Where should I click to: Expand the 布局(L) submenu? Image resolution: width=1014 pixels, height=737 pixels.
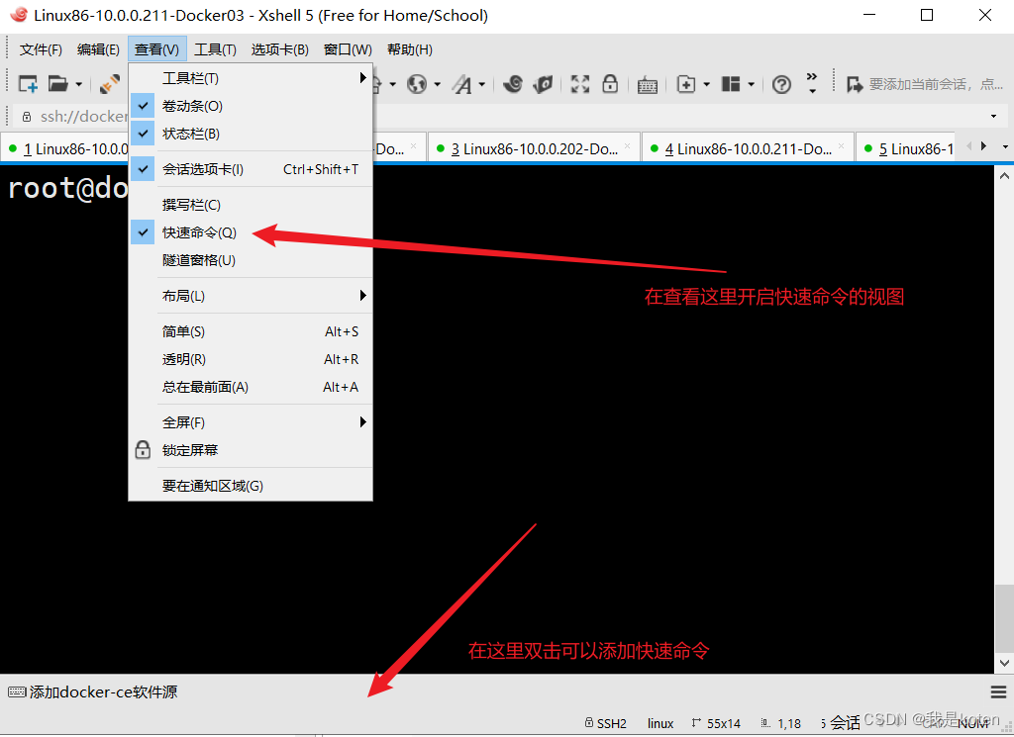pos(251,296)
